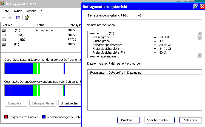Close the report with Schließen

point(190,120)
